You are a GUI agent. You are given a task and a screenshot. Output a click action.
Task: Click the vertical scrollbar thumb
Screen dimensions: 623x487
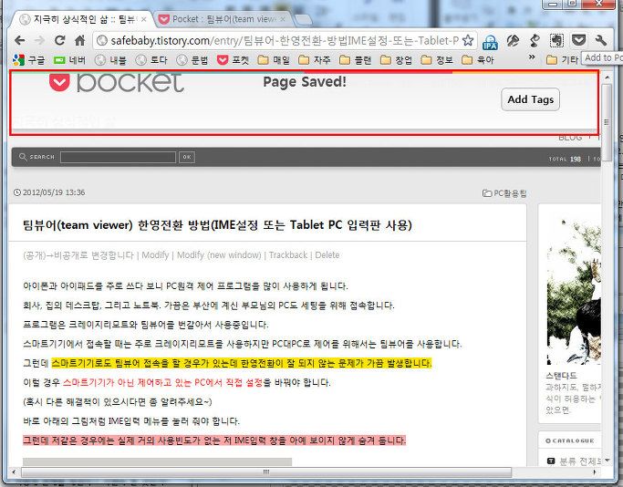(x=607, y=122)
